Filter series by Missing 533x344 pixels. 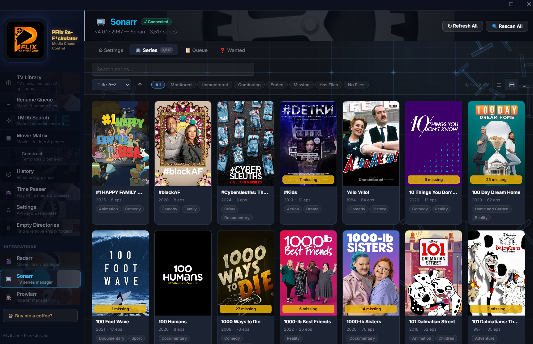tap(301, 85)
